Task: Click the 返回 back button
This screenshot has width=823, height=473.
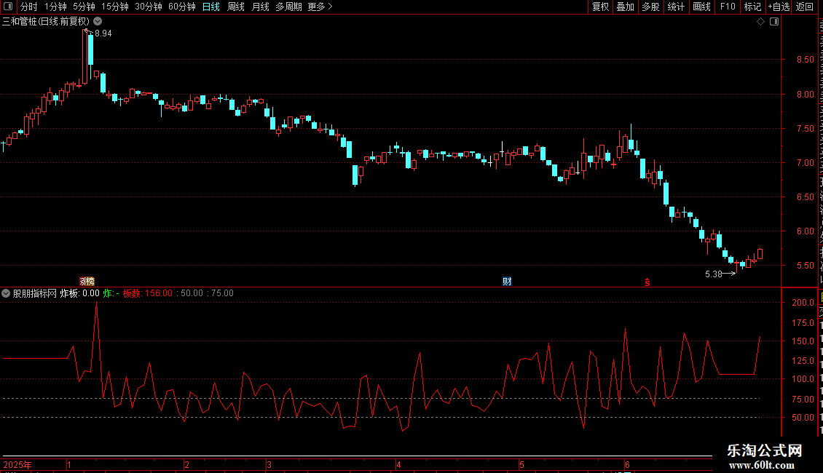Action: pyautogui.click(x=804, y=7)
